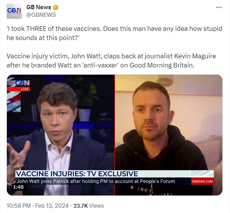Screen dimensions: 230x213
Task: Open the 10:58 PM timestamp link
Action: pyautogui.click(x=19, y=206)
